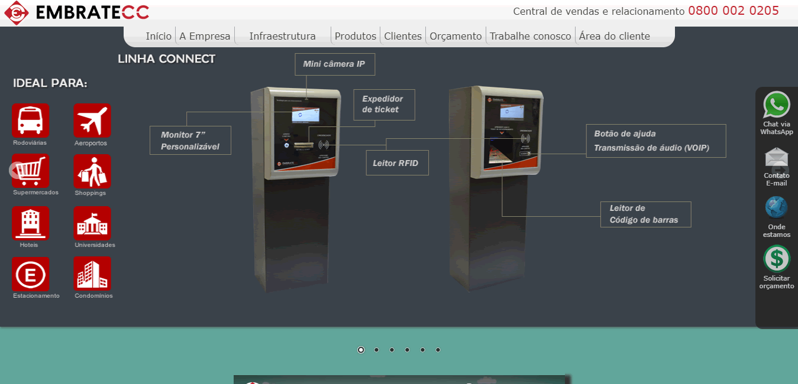
Task: Select the Rodoviárias bus icon
Action: click(x=30, y=121)
